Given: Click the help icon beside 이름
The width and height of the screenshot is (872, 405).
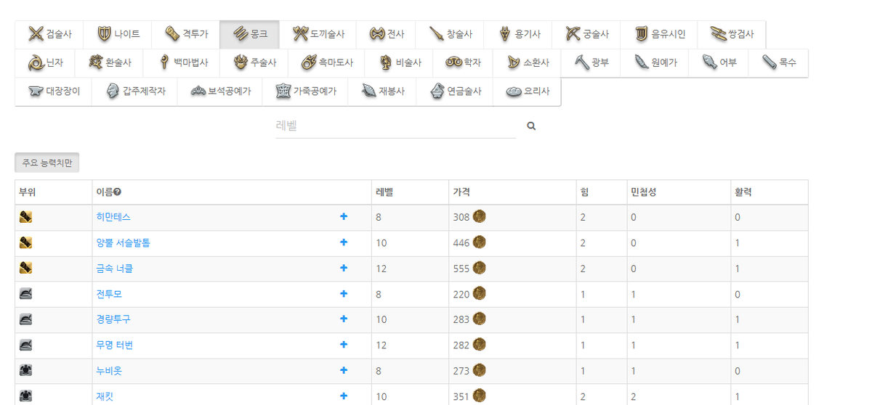Looking at the screenshot, I should [x=117, y=192].
